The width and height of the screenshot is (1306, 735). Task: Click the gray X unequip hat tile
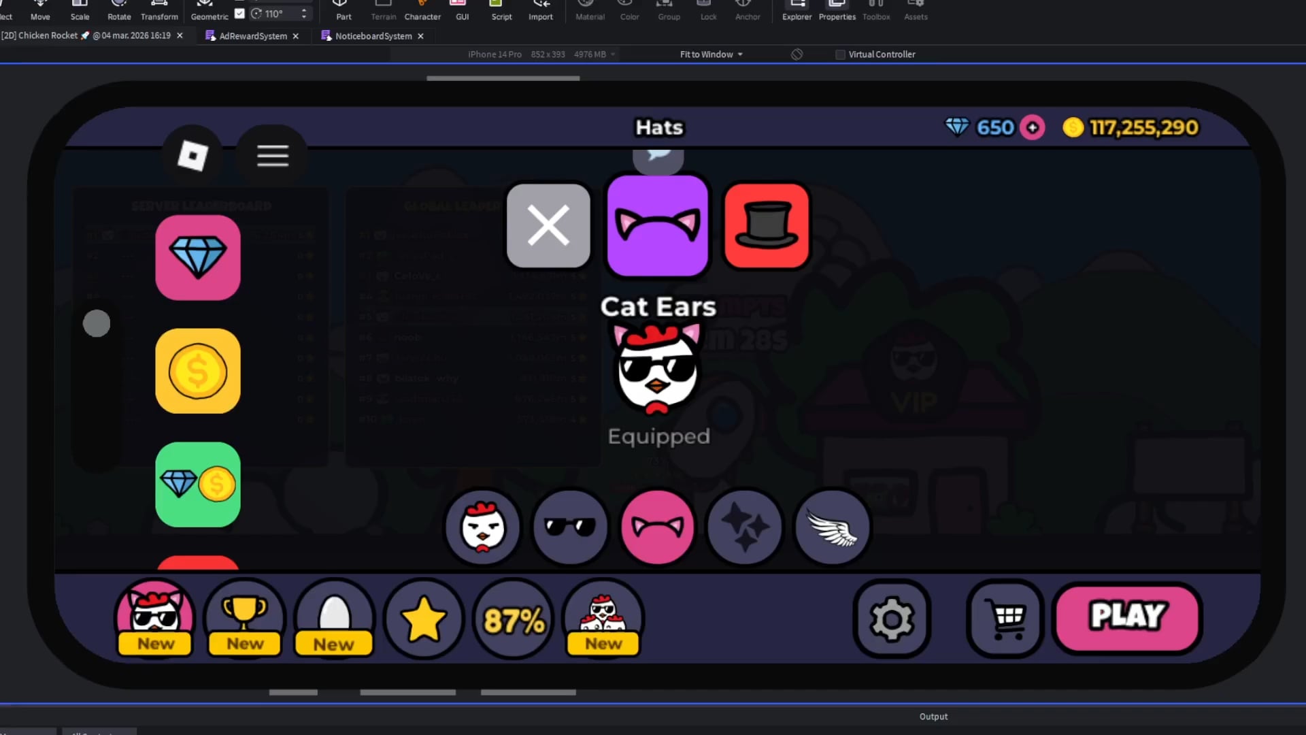pyautogui.click(x=548, y=225)
